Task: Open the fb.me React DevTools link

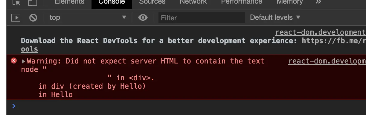Action: pos(334,41)
